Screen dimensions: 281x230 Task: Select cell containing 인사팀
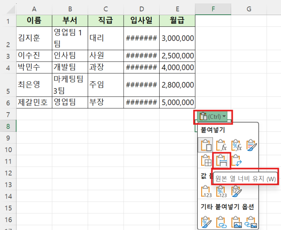(70, 56)
